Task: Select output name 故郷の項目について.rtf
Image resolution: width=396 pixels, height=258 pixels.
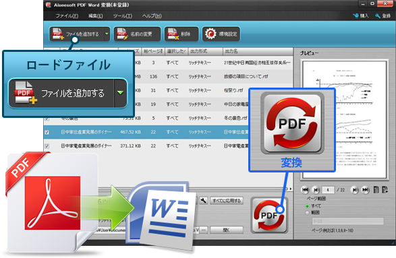Action: [x=246, y=76]
